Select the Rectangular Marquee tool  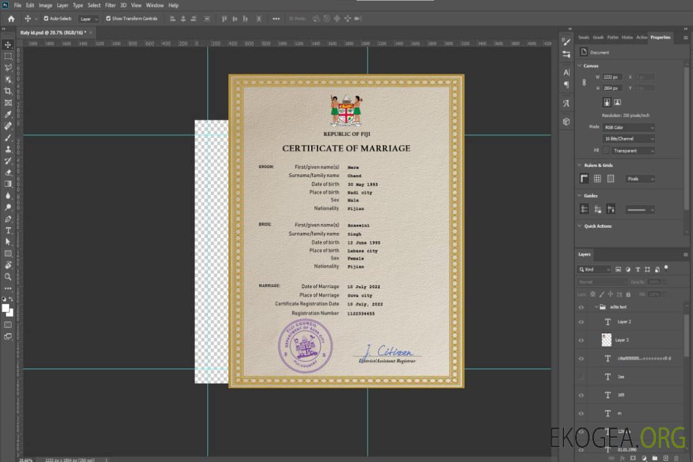8,56
